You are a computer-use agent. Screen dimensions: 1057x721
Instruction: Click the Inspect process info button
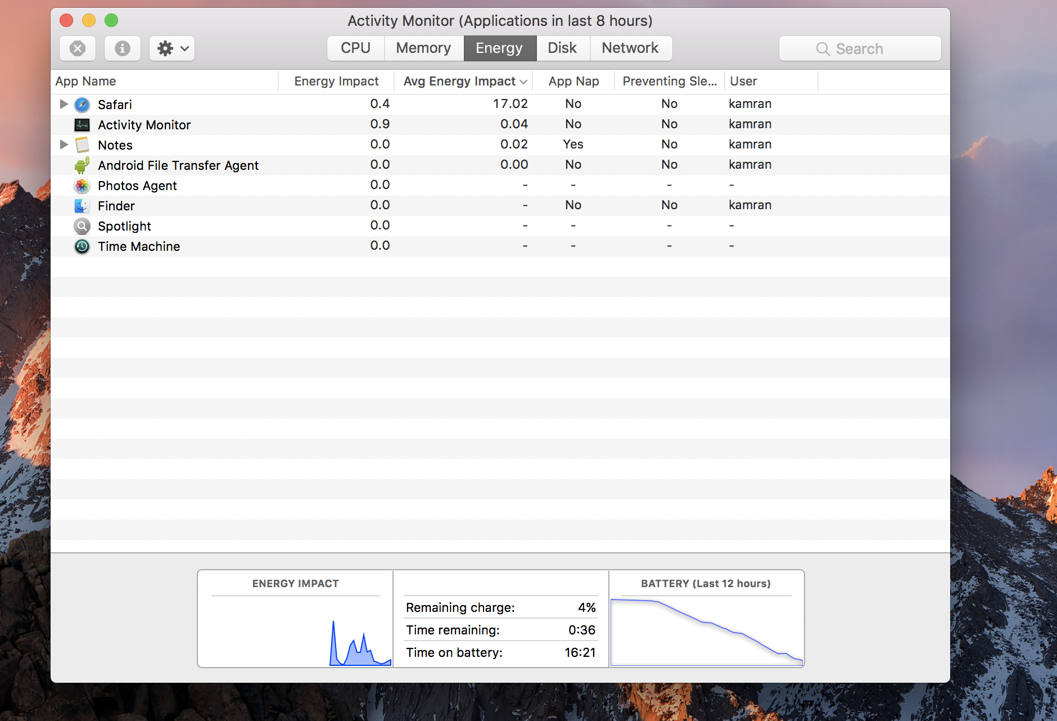coord(122,48)
